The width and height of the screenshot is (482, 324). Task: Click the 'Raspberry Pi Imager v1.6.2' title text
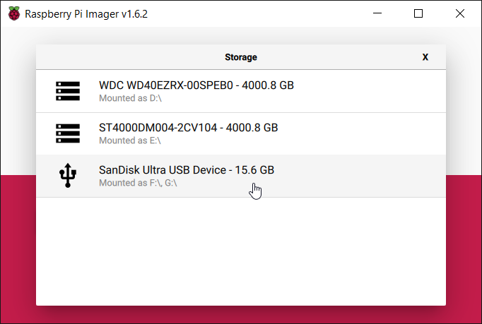pos(86,14)
